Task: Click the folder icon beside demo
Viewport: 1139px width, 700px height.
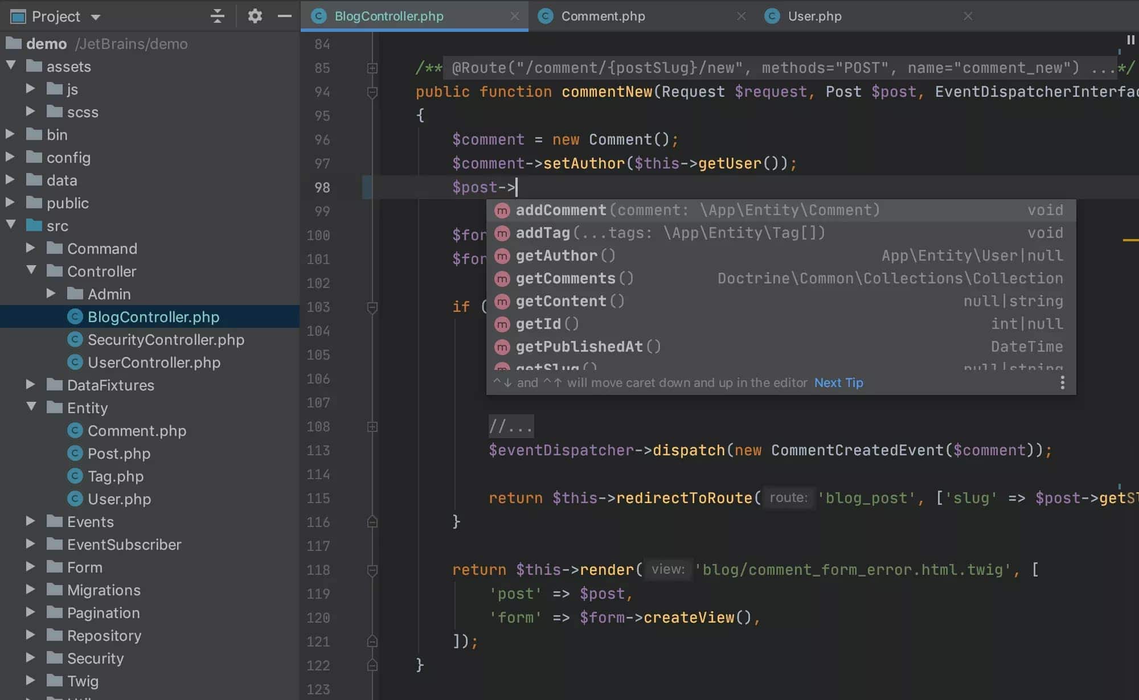Action: [x=12, y=43]
